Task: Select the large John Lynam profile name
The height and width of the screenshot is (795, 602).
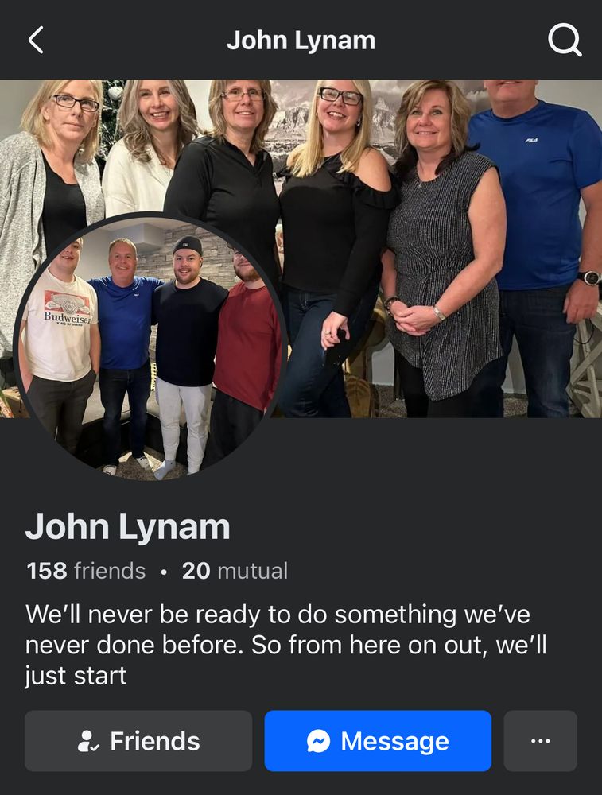Action: point(128,526)
